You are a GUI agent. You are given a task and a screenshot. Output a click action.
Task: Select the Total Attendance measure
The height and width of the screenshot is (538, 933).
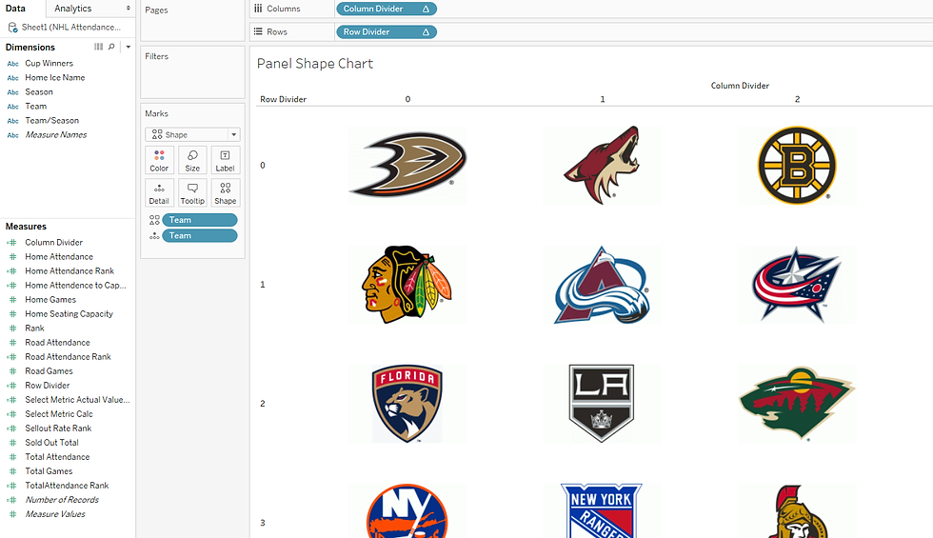click(57, 456)
